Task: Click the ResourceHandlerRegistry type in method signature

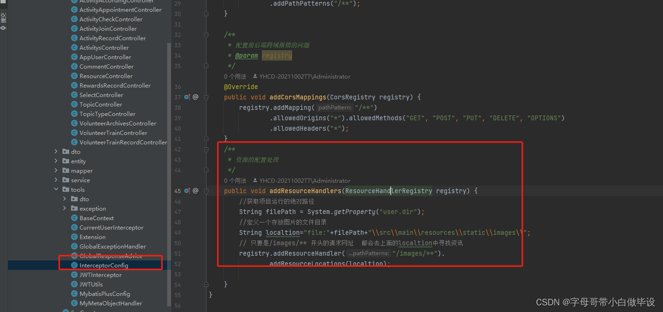Action: coord(388,191)
